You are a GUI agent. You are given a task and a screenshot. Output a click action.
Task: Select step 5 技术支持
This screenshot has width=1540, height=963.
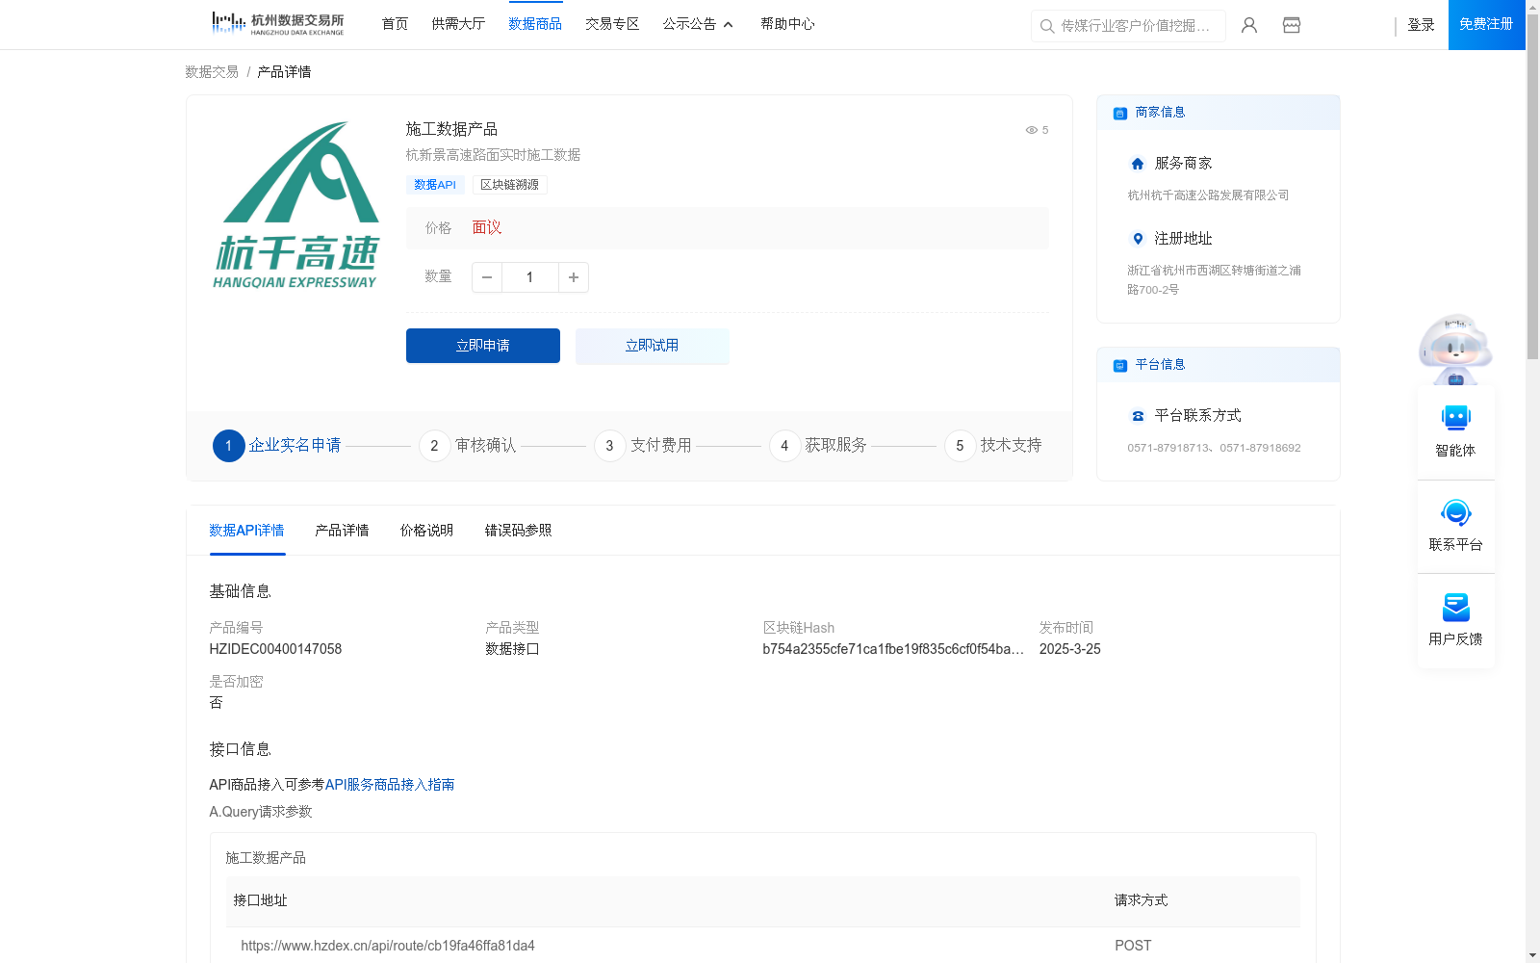point(993,446)
